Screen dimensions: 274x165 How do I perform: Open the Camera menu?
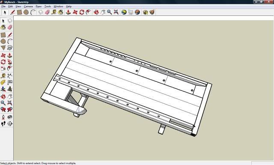(x=28, y=6)
